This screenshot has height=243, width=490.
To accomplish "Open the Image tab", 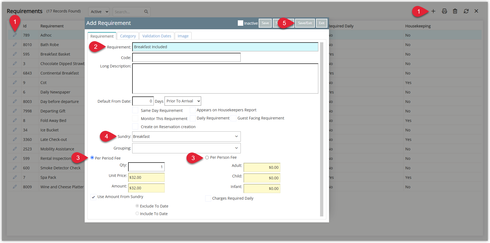I will (x=183, y=36).
